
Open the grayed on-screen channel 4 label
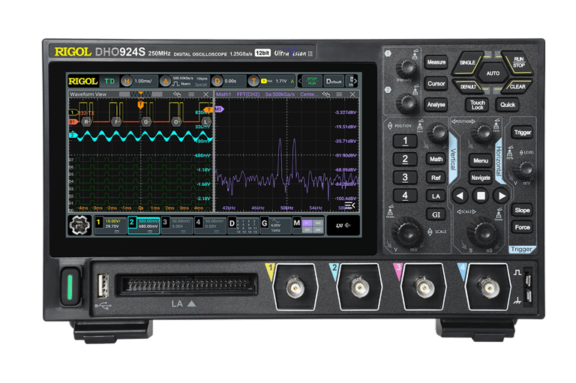(210, 225)
